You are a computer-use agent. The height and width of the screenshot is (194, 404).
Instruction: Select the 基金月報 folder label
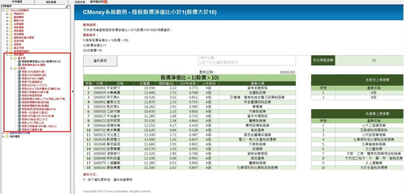[18, 48]
